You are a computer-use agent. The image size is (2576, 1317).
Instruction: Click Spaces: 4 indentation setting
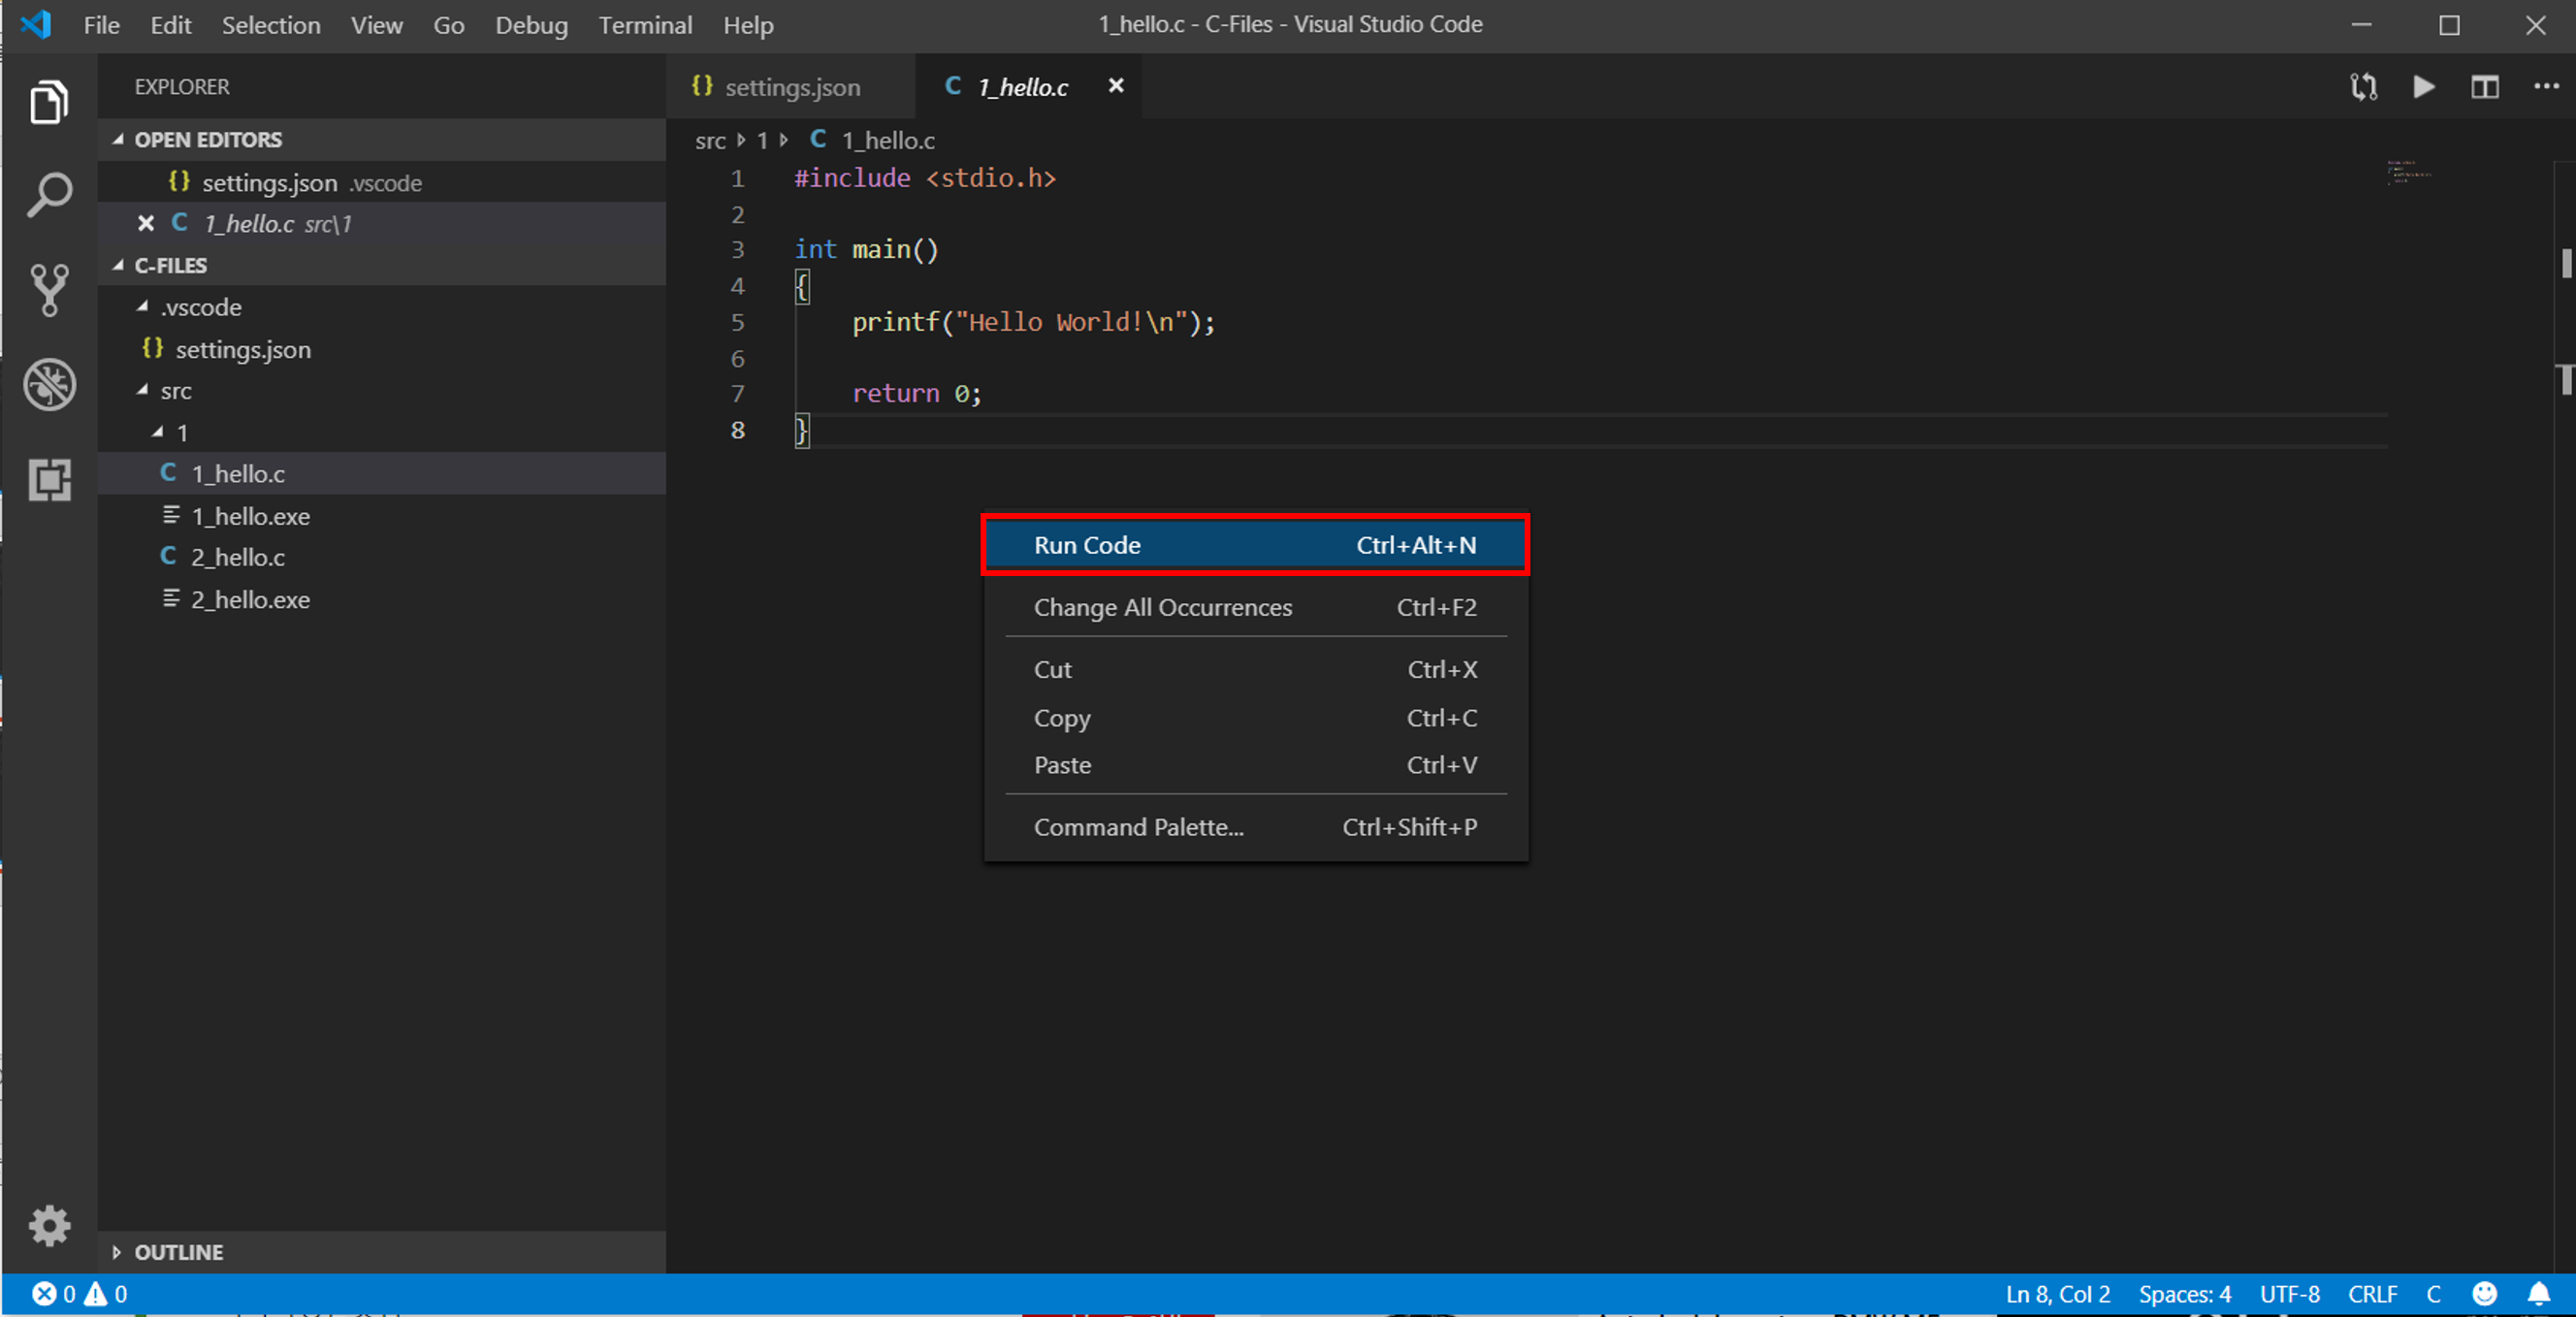[x=2184, y=1294]
